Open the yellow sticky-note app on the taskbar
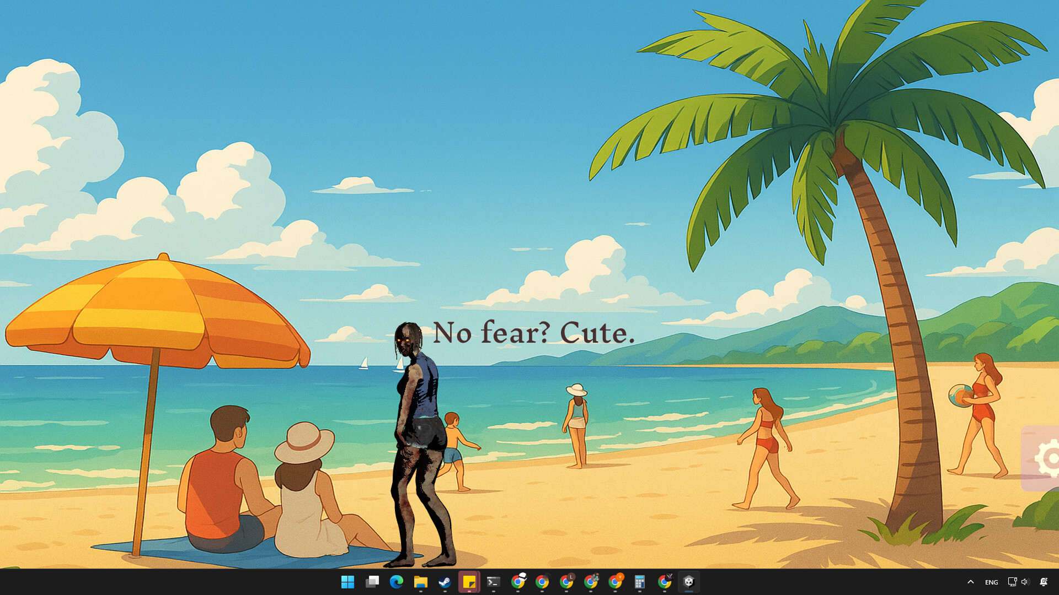 pos(469,582)
